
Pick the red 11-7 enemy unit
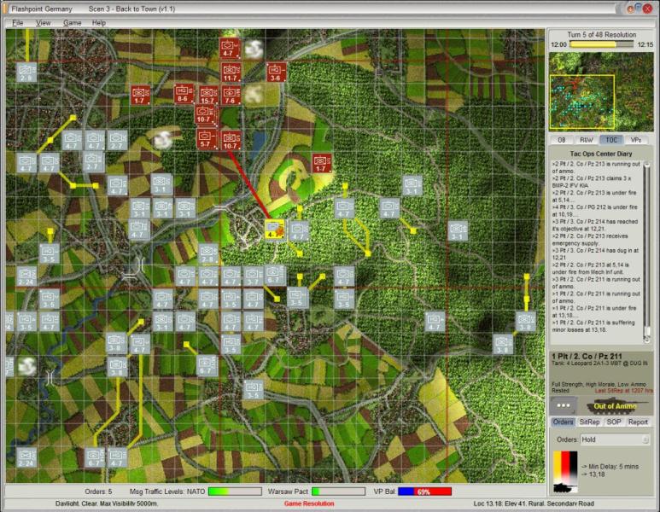coord(230,72)
